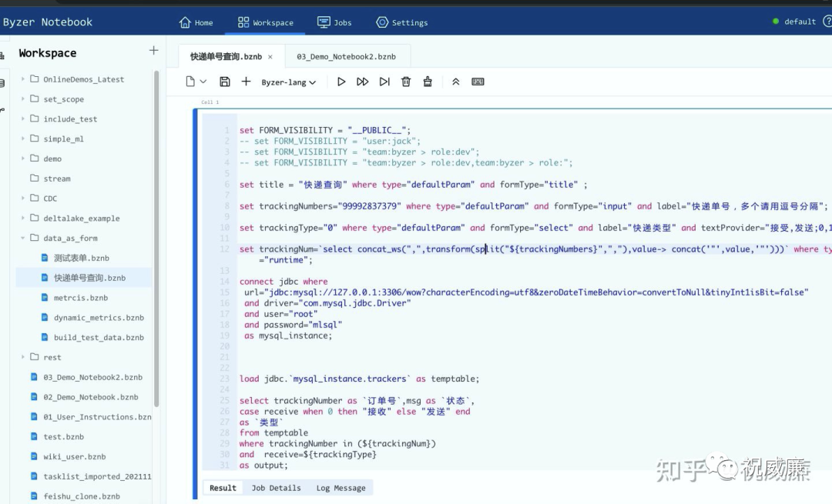
Task: Open dynamic_metrics.bznb notebook
Action: click(x=98, y=318)
